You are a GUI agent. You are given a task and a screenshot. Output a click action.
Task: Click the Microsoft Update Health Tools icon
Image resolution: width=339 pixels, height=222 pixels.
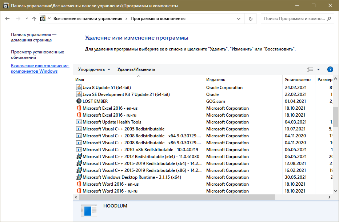[x=79, y=122]
